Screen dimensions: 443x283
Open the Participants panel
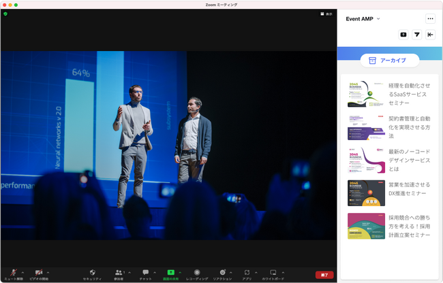[119, 273]
